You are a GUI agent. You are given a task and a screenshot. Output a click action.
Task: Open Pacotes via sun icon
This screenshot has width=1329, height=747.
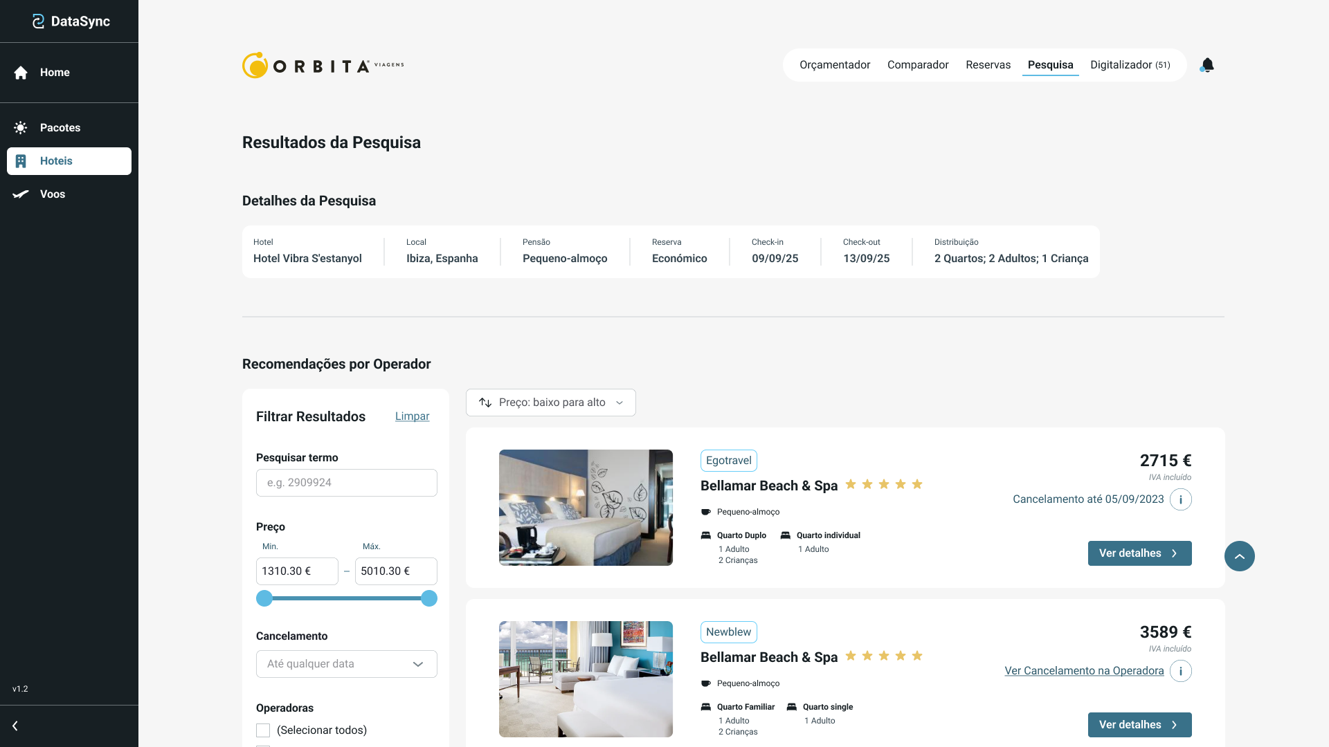click(x=21, y=128)
